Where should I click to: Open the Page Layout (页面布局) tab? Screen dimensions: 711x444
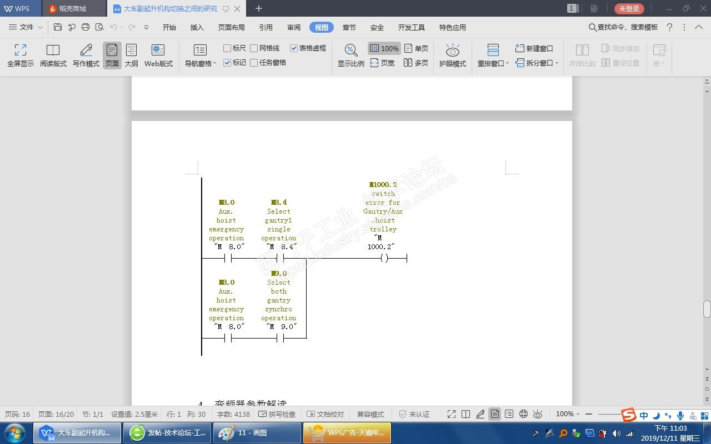click(232, 27)
